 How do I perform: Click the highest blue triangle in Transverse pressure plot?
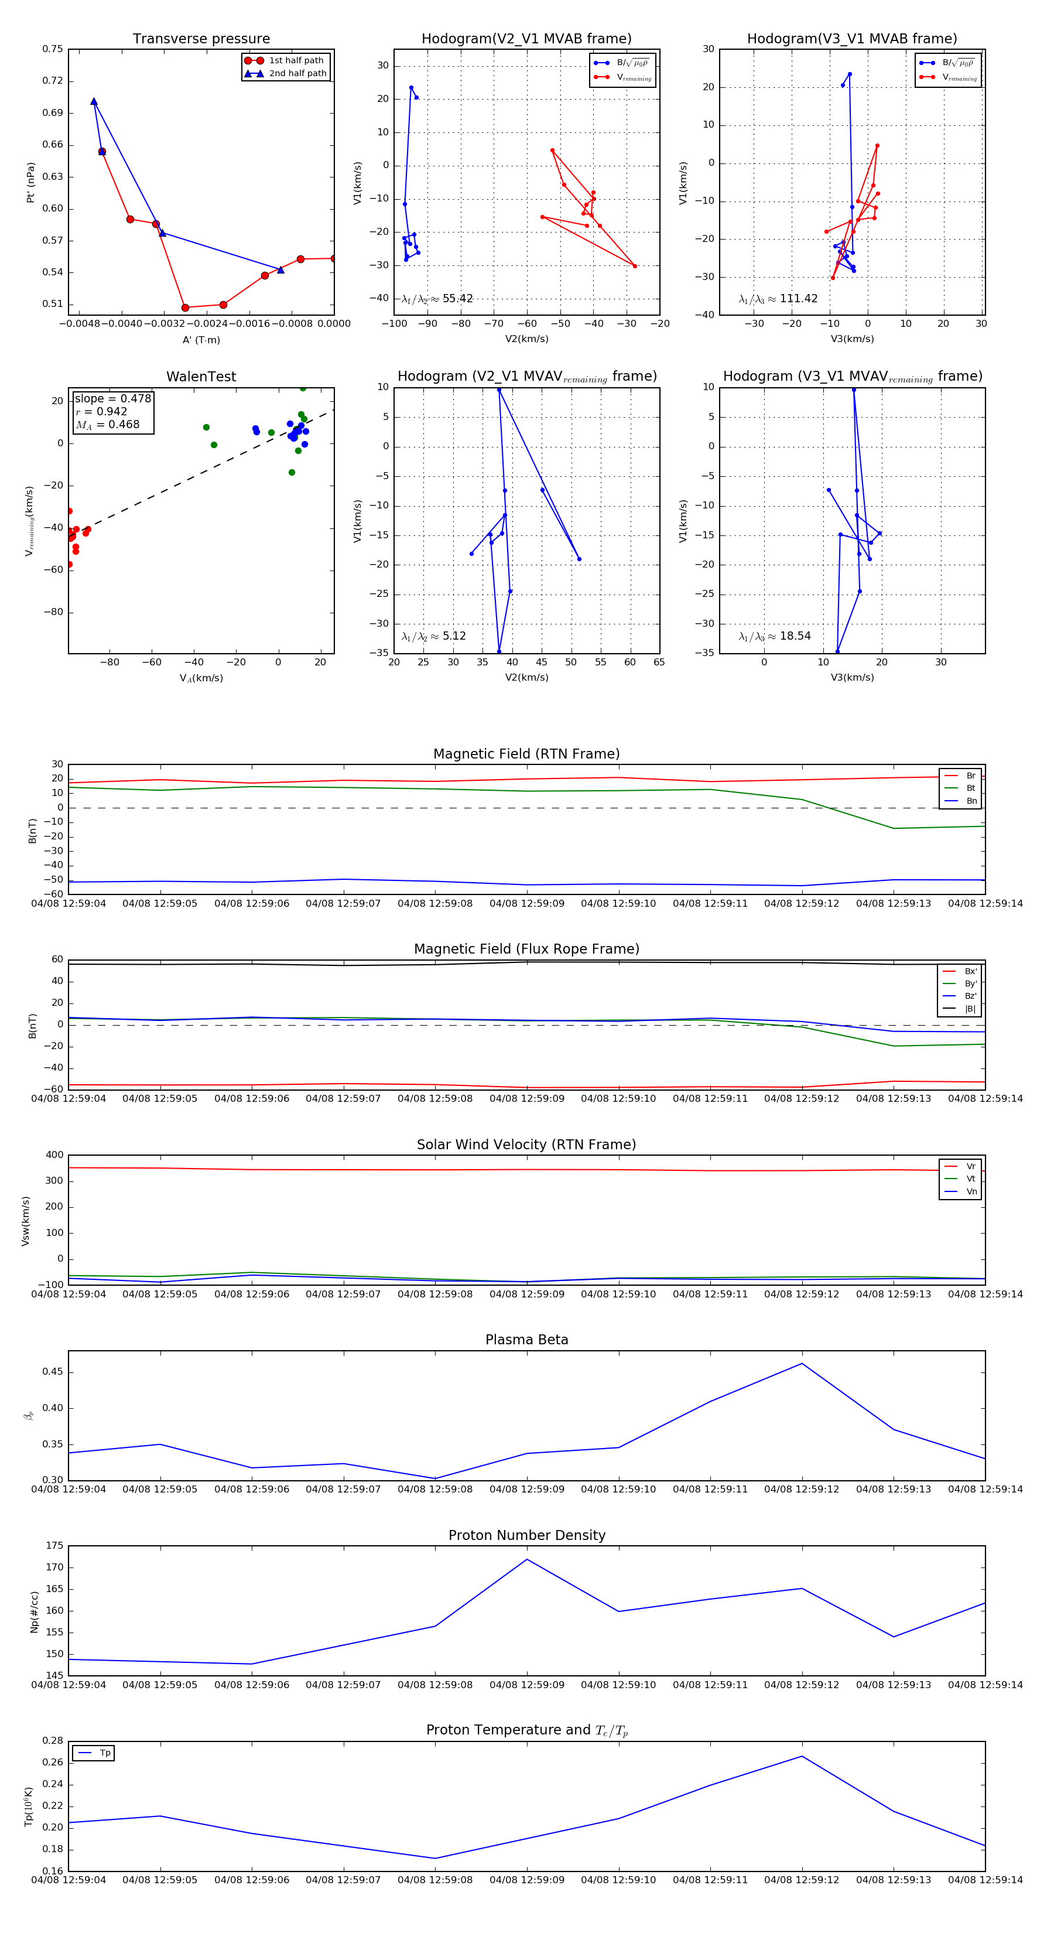pos(94,101)
